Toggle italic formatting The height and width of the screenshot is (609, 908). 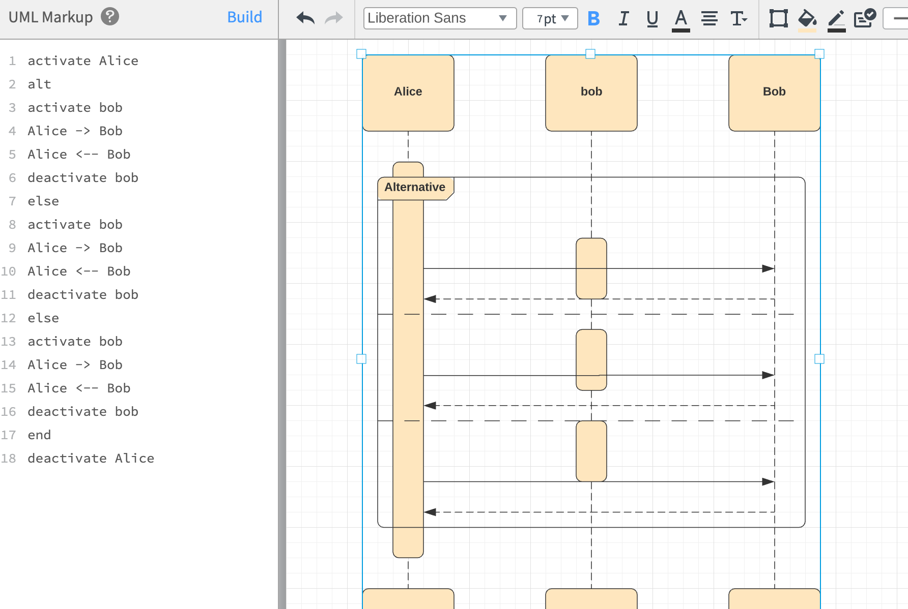623,19
